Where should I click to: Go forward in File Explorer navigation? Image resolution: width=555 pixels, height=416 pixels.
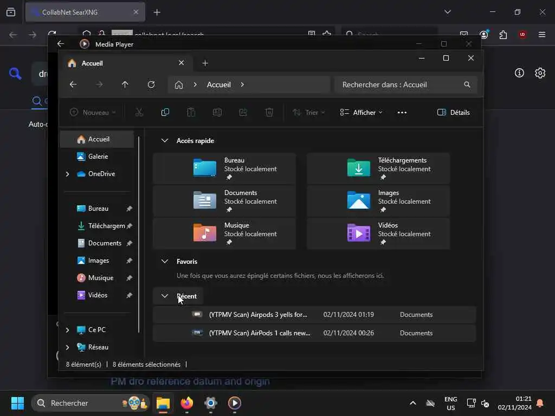(100, 84)
